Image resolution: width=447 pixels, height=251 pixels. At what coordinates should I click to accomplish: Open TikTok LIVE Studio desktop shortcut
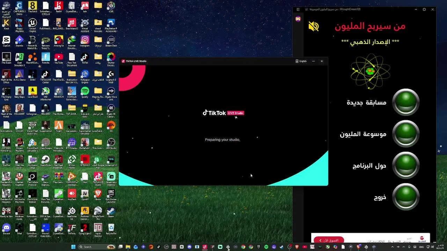click(x=98, y=179)
